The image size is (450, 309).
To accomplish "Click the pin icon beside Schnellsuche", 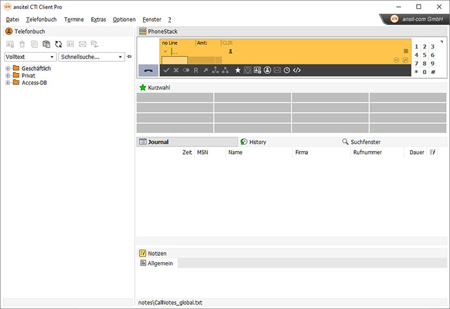I will (x=129, y=57).
